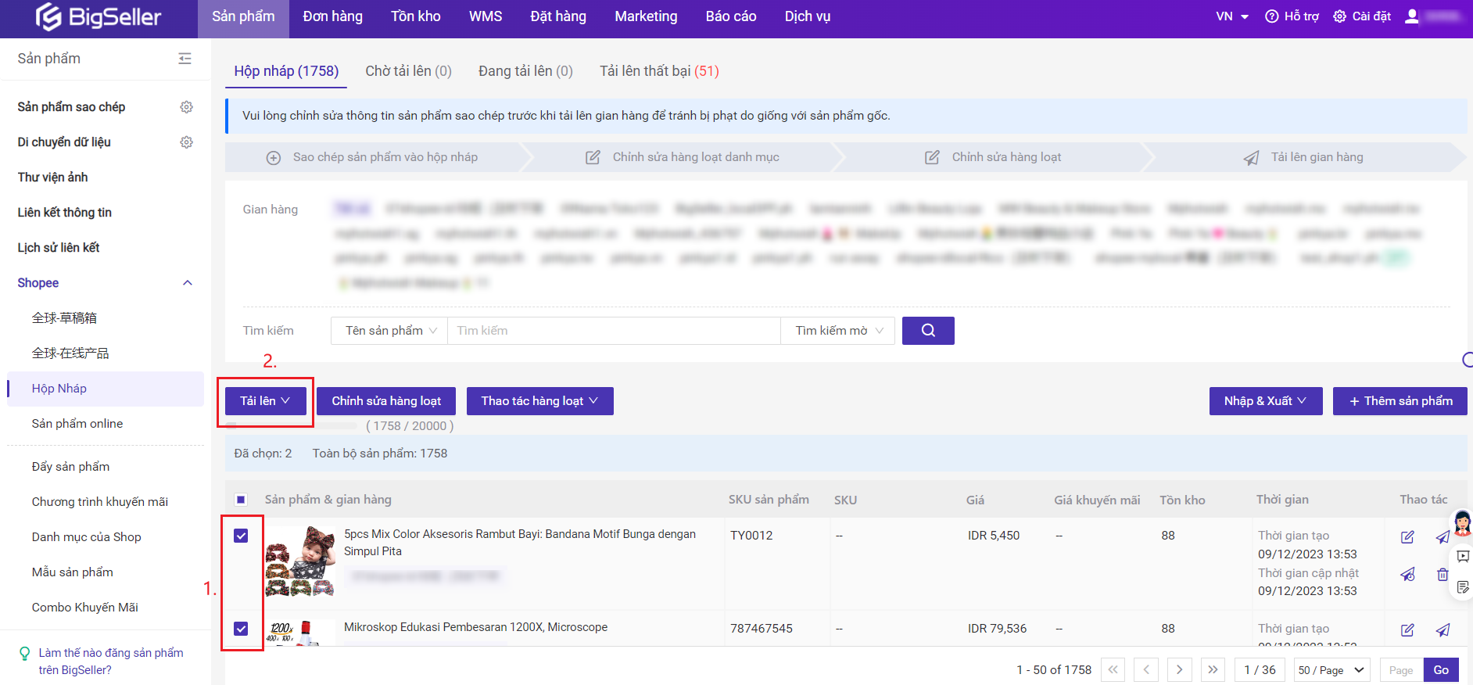Image resolution: width=1473 pixels, height=685 pixels.
Task: Click the magnifier search button
Action: 927,331
